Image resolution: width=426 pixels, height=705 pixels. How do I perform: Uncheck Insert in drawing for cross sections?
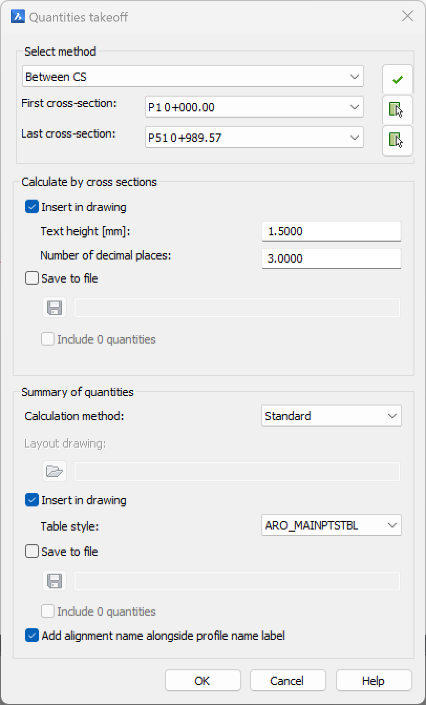click(x=33, y=207)
